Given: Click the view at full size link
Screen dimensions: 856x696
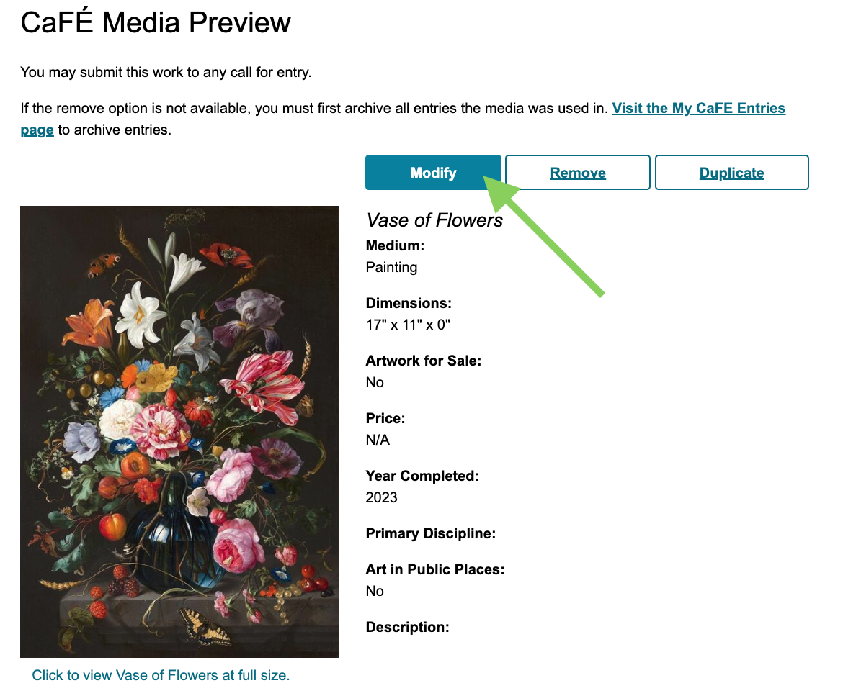Looking at the screenshot, I should (x=161, y=675).
